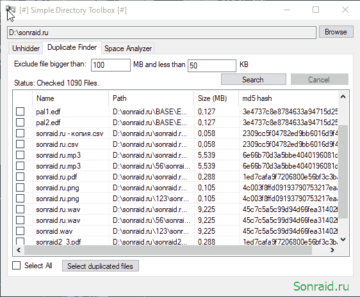This screenshot has width=360, height=297.
Task: Minimize the Simple Directory Toolbox window
Action: click(287, 10)
